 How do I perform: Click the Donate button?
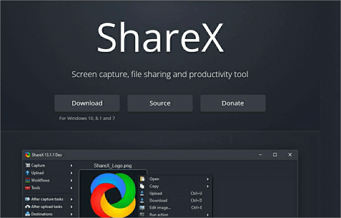(x=233, y=103)
